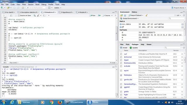Click the compile report notebook icon
This screenshot has width=187, height=105.
click(x=44, y=15)
